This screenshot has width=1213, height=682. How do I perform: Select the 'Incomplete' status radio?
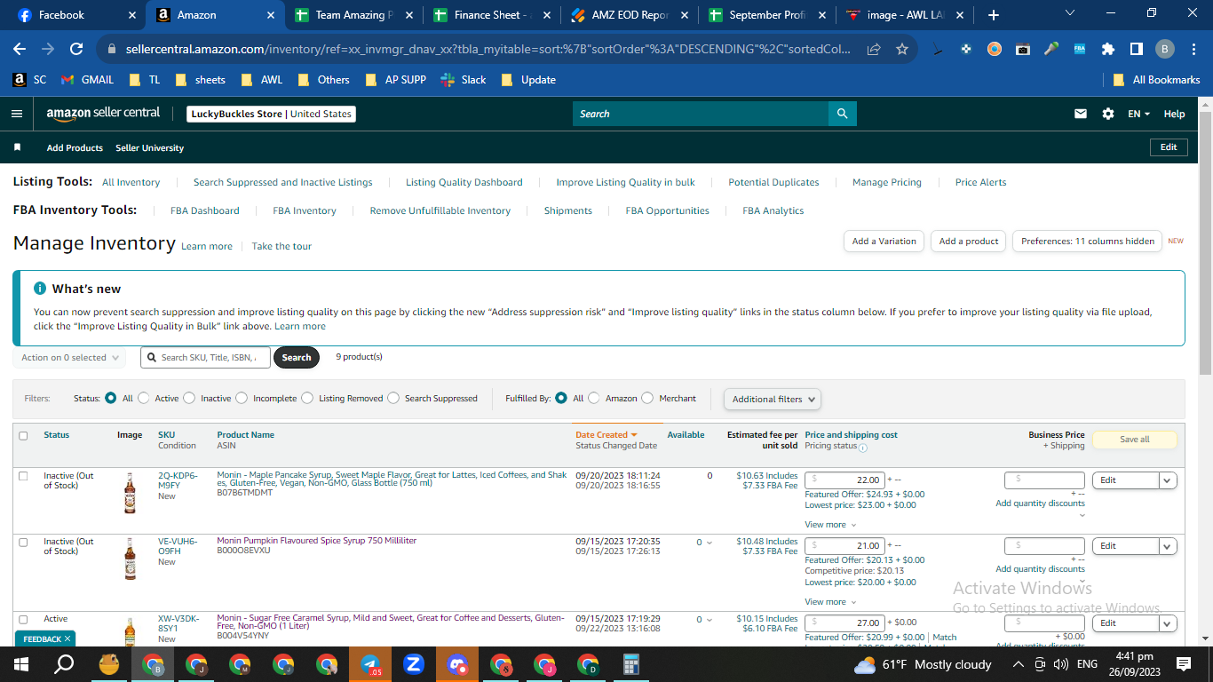coord(242,399)
